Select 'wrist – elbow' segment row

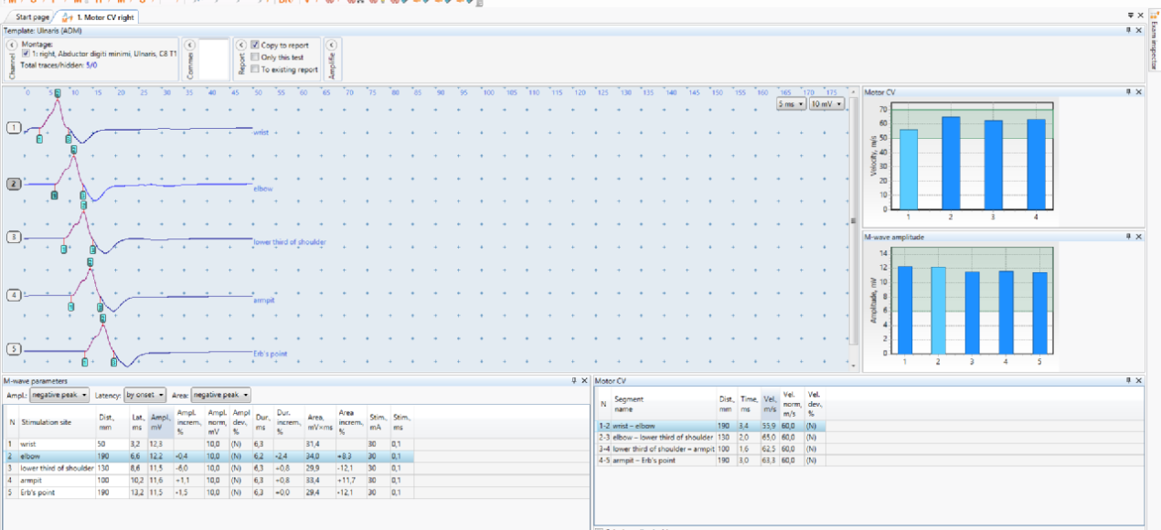(711, 426)
